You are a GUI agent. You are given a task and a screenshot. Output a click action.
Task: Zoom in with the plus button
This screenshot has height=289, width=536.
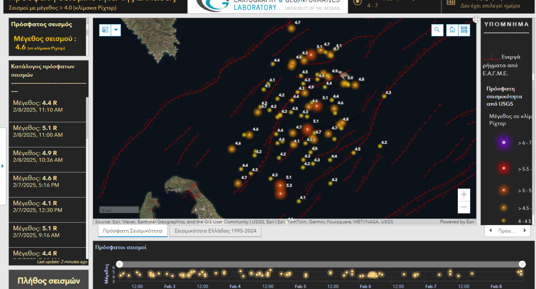464,194
